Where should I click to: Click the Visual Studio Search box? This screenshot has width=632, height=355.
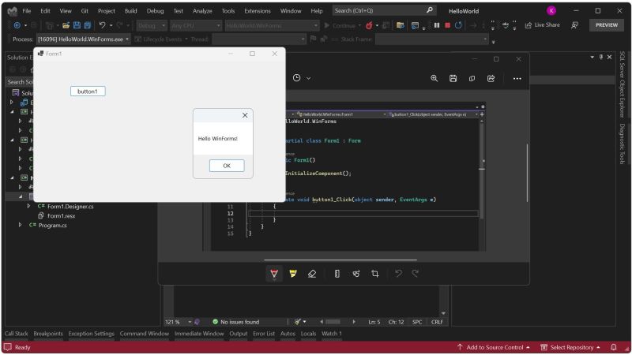[384, 10]
